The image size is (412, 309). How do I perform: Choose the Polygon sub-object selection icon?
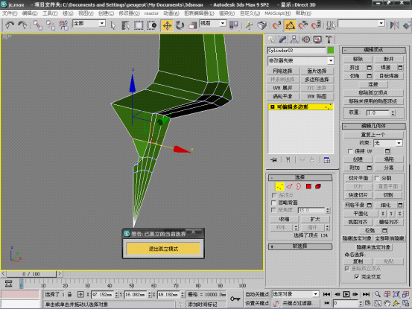[x=308, y=186]
